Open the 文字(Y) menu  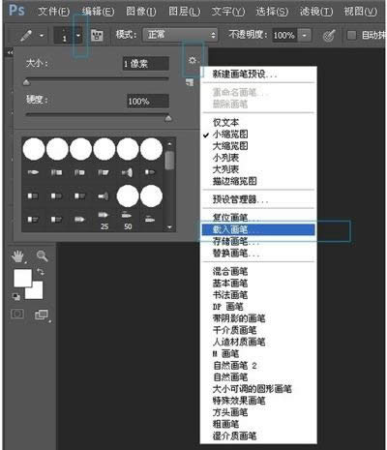point(228,12)
